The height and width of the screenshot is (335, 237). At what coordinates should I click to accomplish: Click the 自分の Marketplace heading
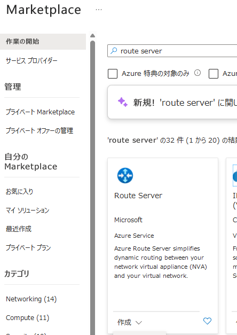click(x=31, y=161)
